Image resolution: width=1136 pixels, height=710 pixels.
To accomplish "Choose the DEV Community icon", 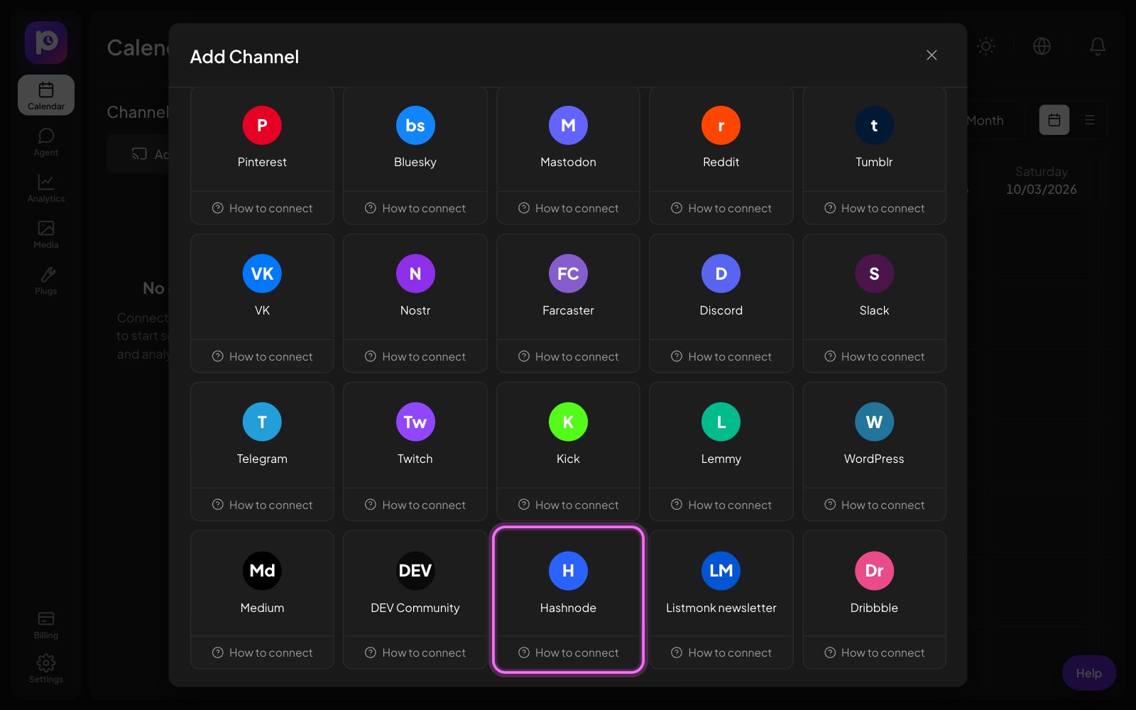I will click(x=415, y=570).
